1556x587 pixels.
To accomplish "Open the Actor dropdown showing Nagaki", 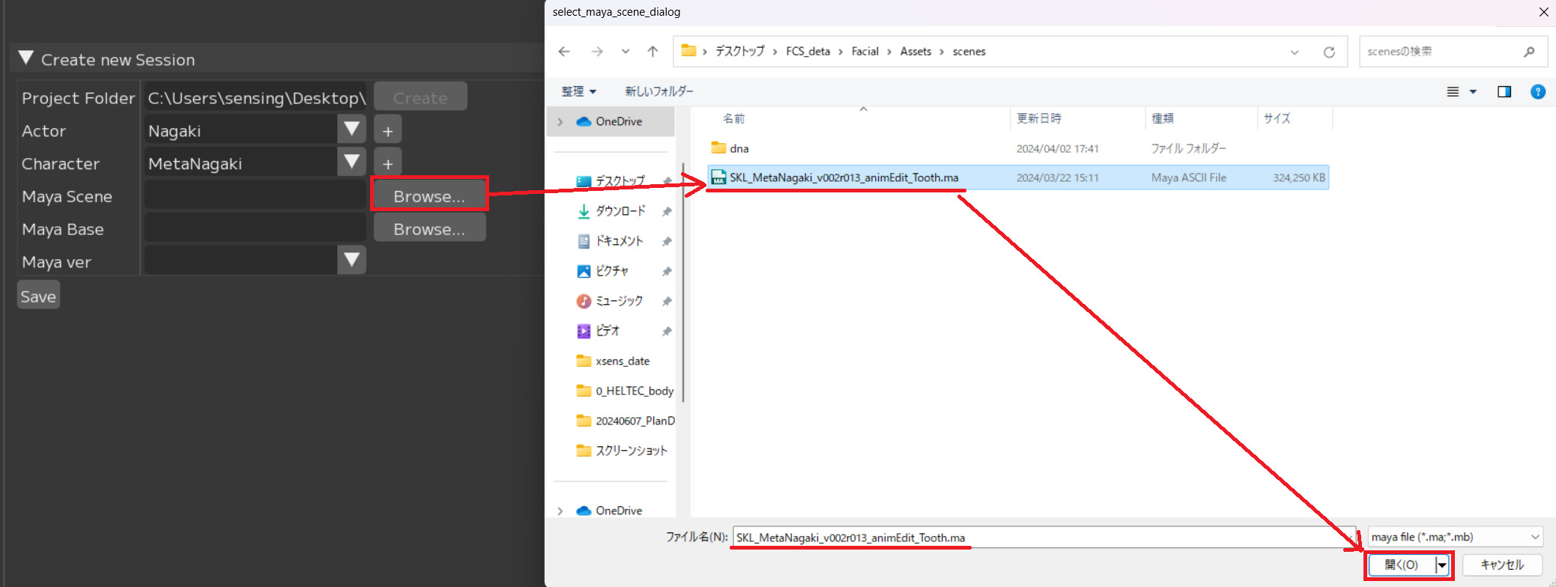I will tap(351, 130).
